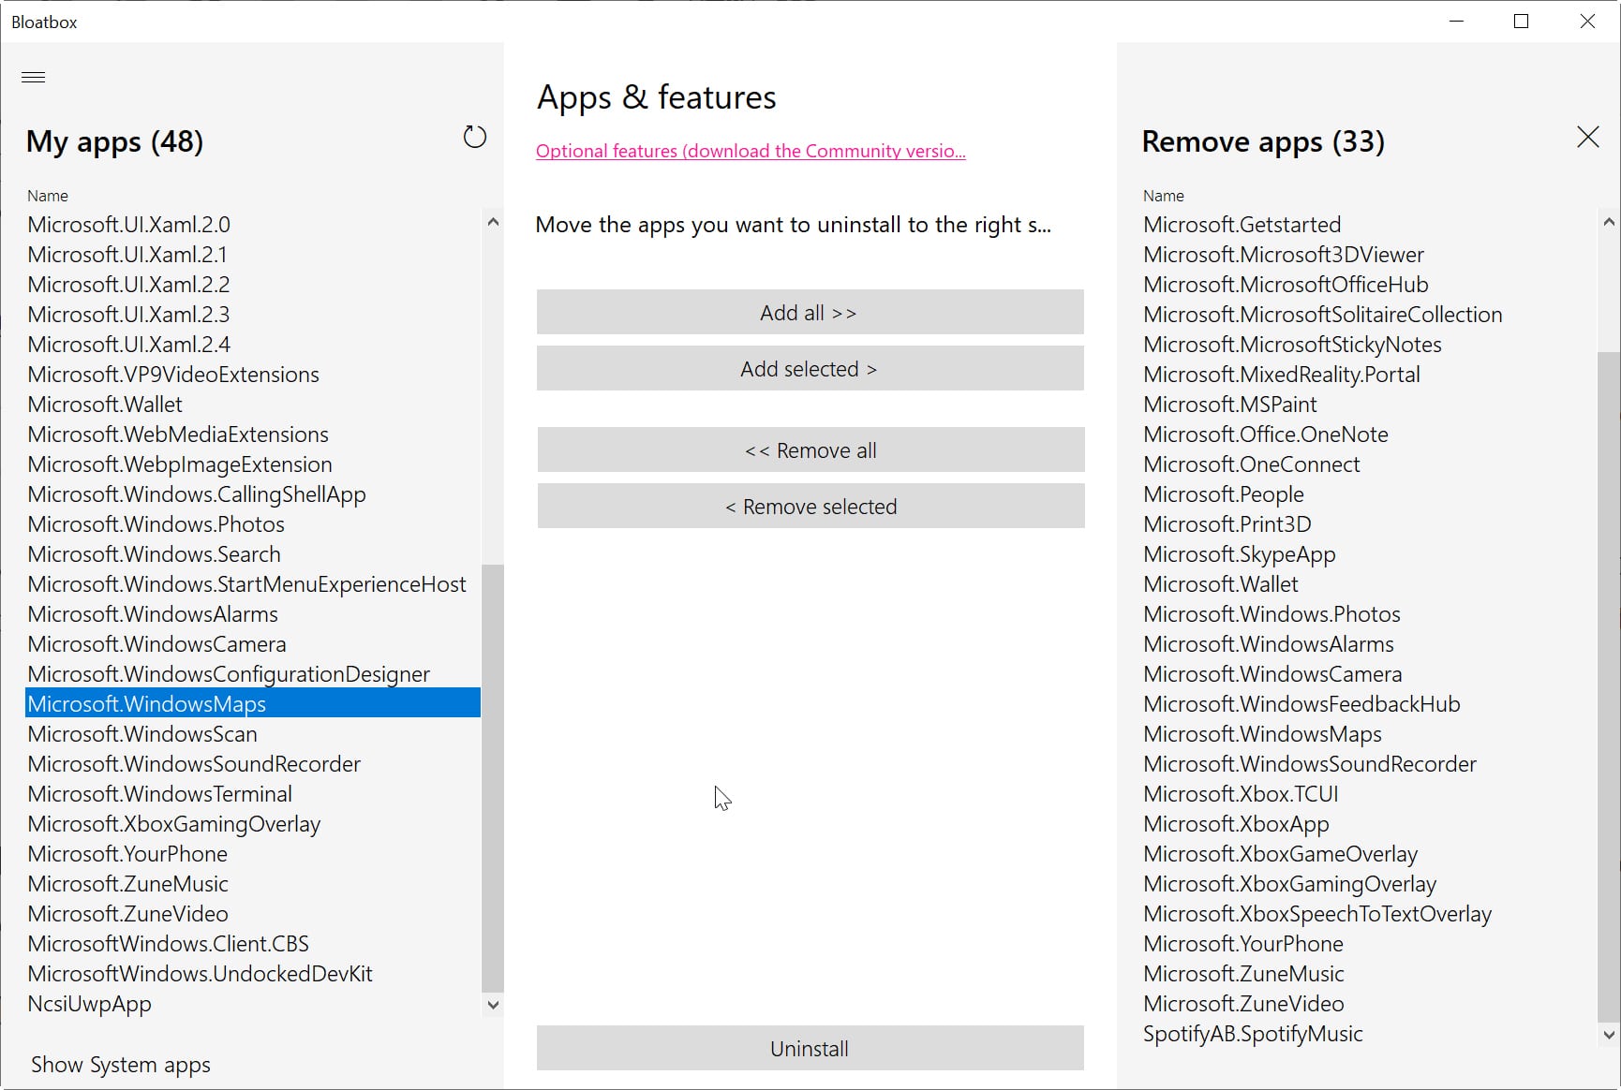Select Microsoft.UI.Xaml.2.4 in My apps
This screenshot has width=1621, height=1090.
(x=253, y=345)
